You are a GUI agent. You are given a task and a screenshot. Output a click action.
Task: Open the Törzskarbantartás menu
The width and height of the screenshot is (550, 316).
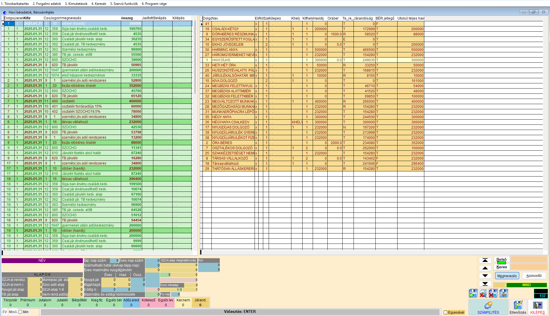pos(15,4)
